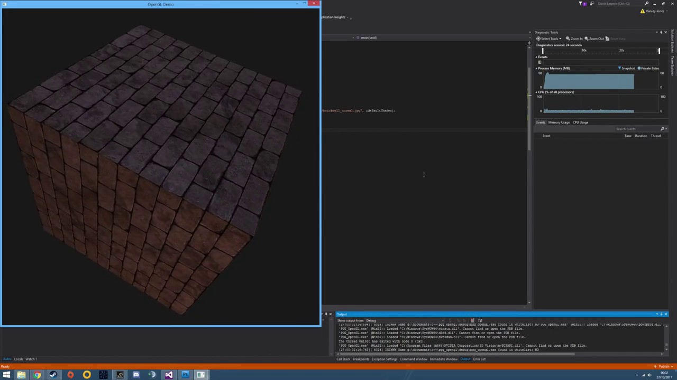The height and width of the screenshot is (380, 677).
Task: Click the pause icon in the Events track
Action: 539,62
